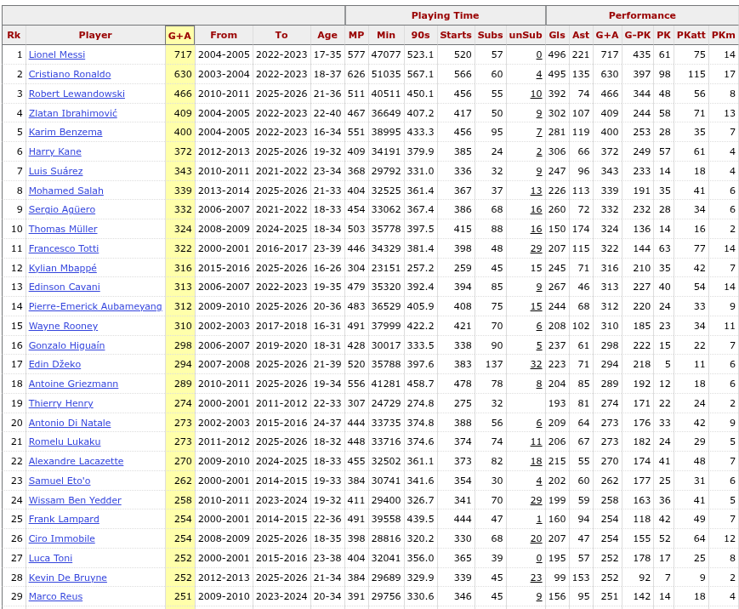Open Zlatan Ibrahimović's profile link
The width and height of the screenshot is (739, 609).
(x=73, y=113)
